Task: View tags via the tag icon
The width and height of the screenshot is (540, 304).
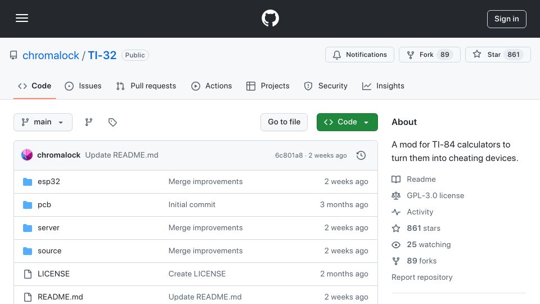Action: [x=112, y=122]
